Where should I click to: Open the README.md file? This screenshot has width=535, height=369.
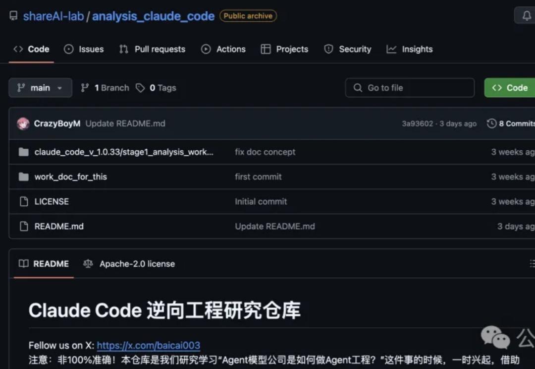click(x=59, y=226)
